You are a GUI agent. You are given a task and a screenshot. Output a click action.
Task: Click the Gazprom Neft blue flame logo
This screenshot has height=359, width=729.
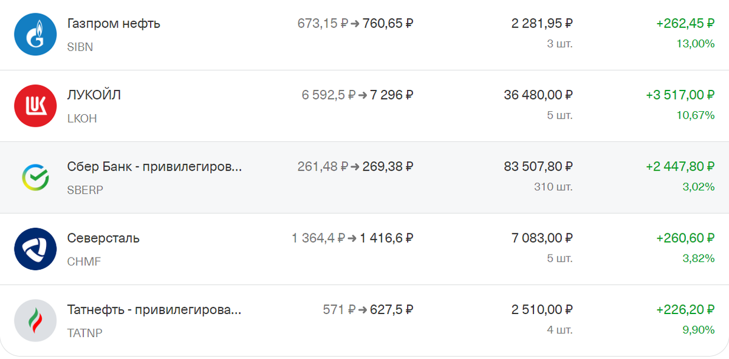click(35, 35)
